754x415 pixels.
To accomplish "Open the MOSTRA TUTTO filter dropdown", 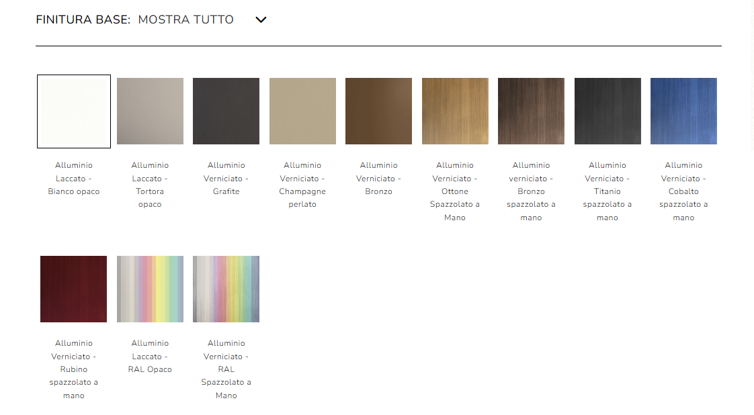I will 186,20.
